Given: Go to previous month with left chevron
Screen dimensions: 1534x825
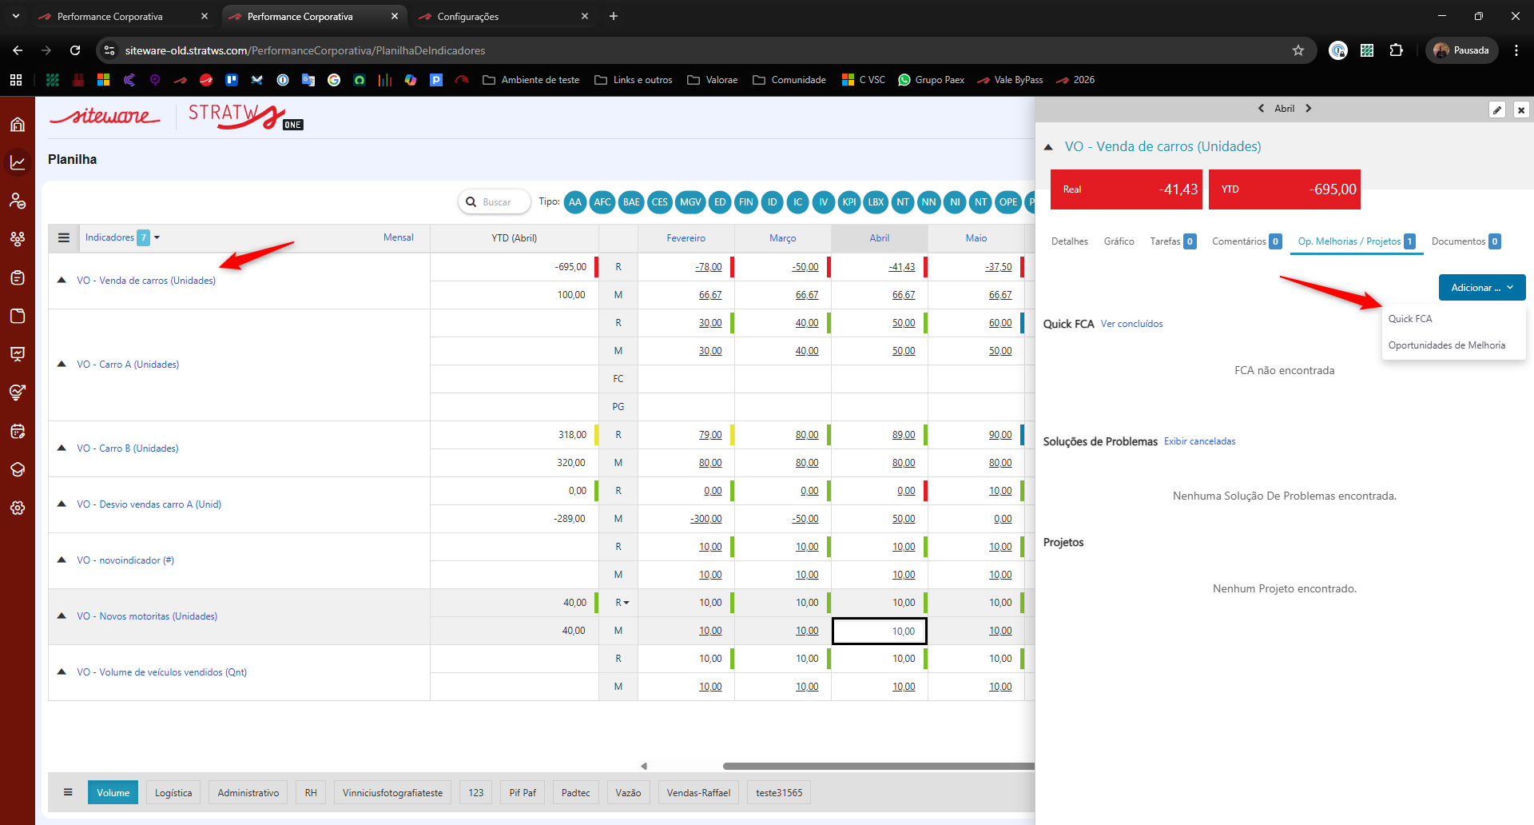Looking at the screenshot, I should coord(1261,109).
